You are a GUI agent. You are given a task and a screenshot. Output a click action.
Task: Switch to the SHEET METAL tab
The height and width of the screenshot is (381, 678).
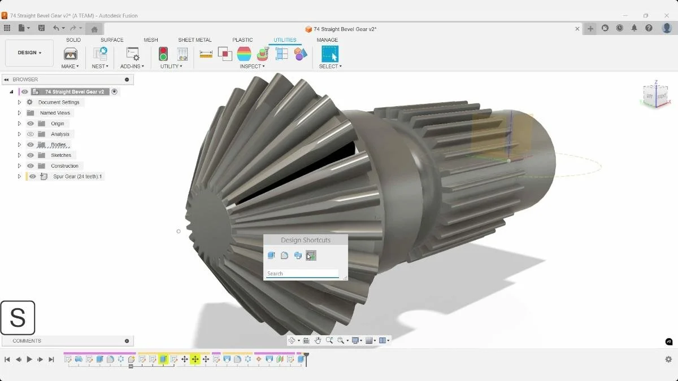(x=195, y=40)
